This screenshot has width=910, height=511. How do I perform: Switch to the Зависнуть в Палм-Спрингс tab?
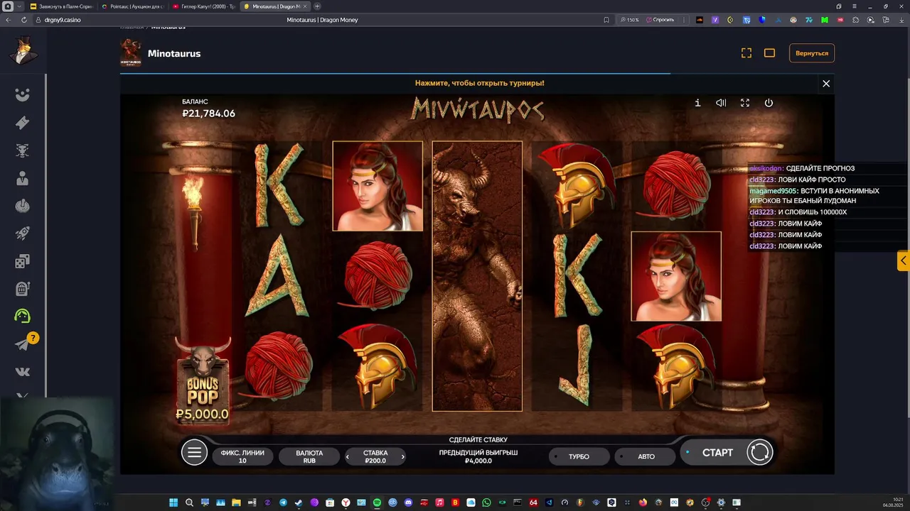point(61,6)
